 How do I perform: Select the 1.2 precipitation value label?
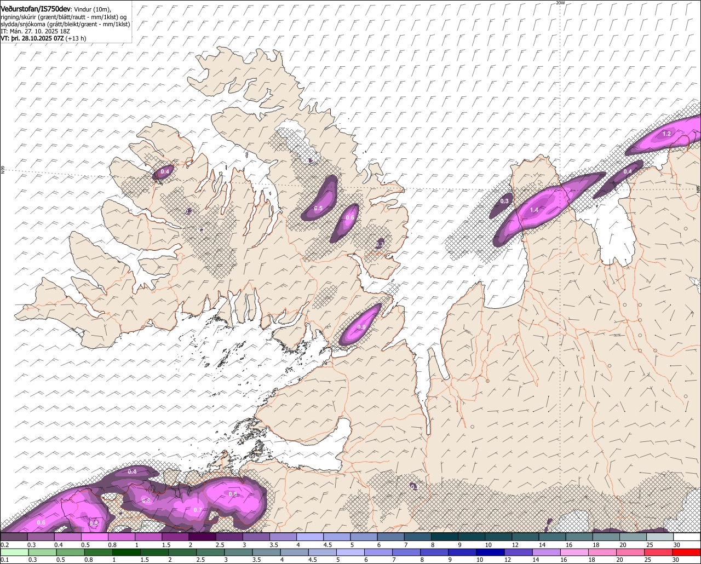pyautogui.click(x=666, y=134)
